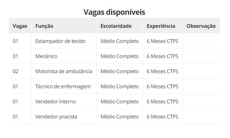
Task: Click Motorista de ambulância row entry
Action: tap(64, 71)
